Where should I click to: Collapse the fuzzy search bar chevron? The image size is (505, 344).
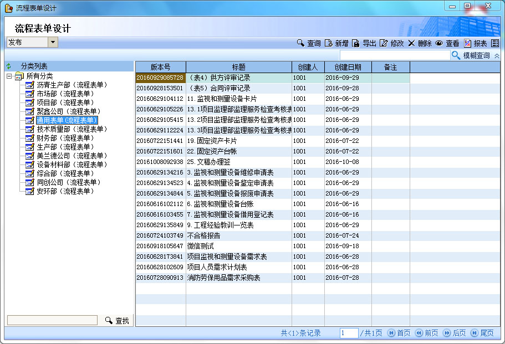pos(497,56)
